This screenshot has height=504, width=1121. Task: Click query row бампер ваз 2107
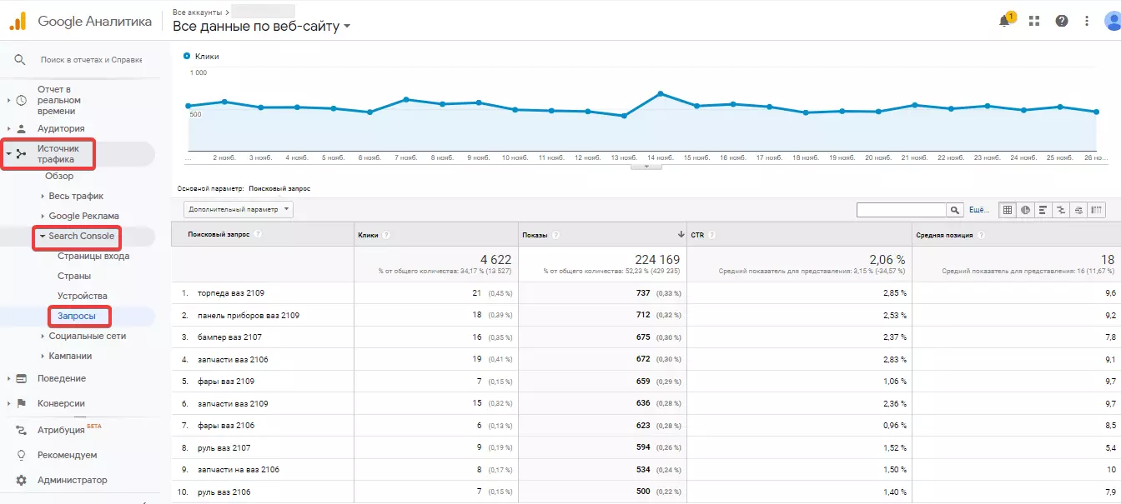tap(230, 337)
